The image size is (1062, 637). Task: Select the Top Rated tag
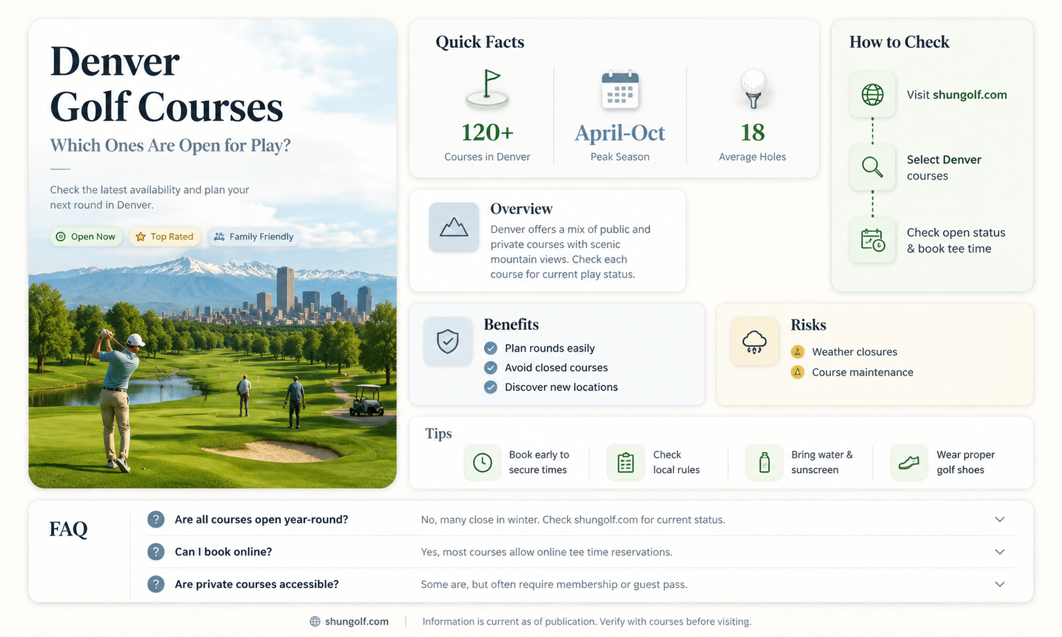[165, 237]
